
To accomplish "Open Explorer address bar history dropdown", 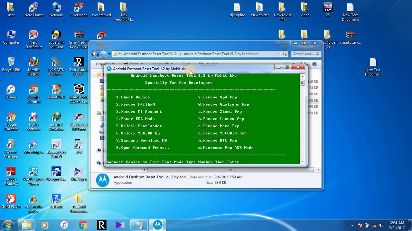I will click(x=278, y=54).
